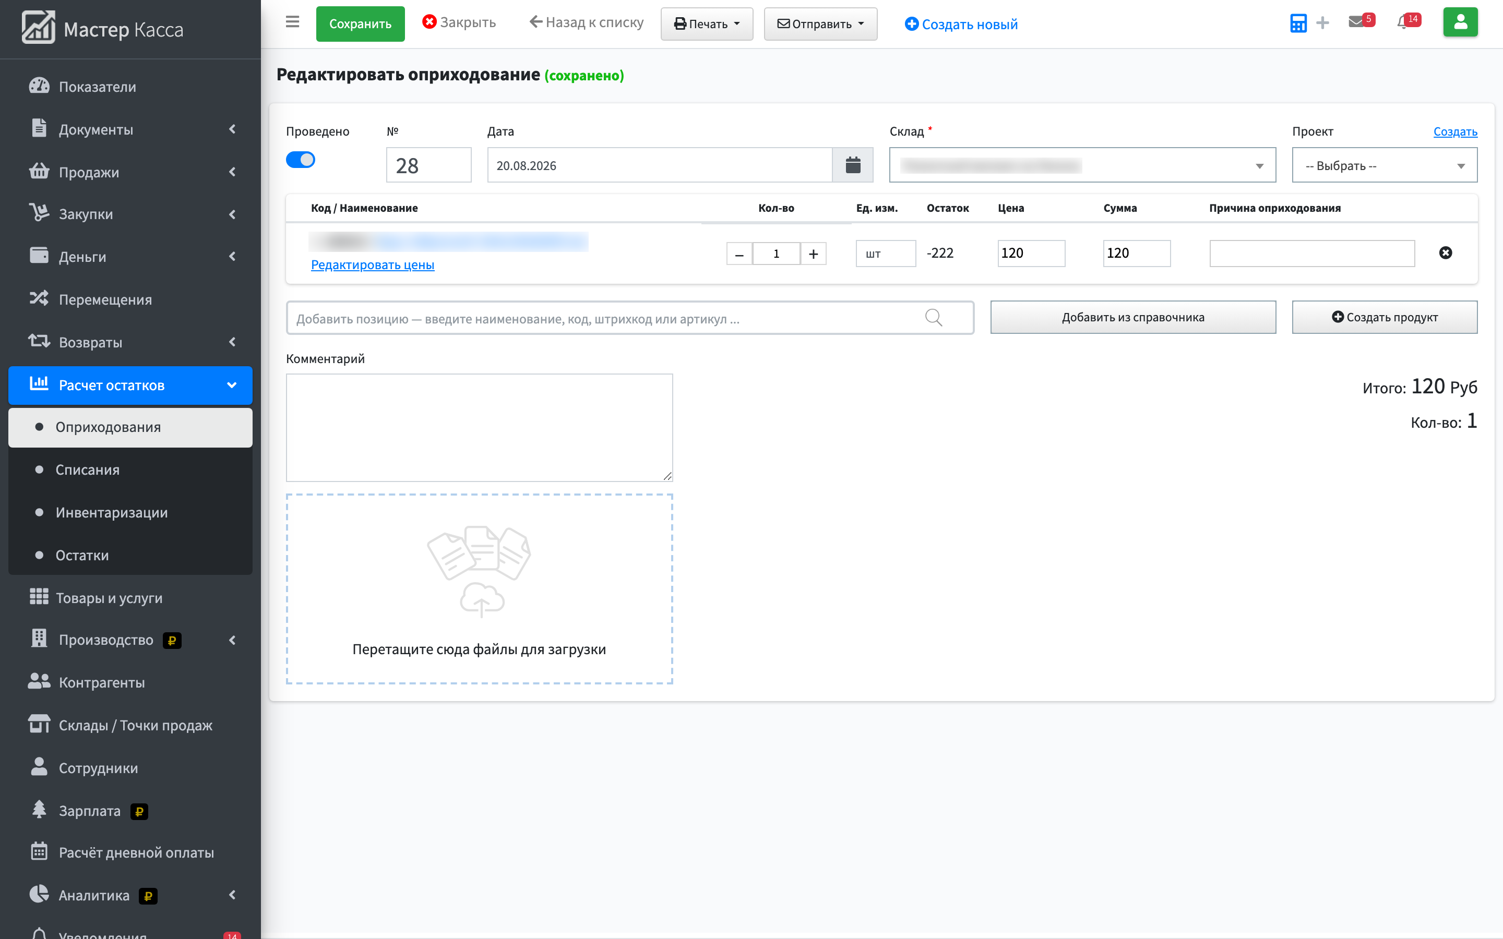Decrease quantity with the minus button
The image size is (1503, 939).
[739, 254]
